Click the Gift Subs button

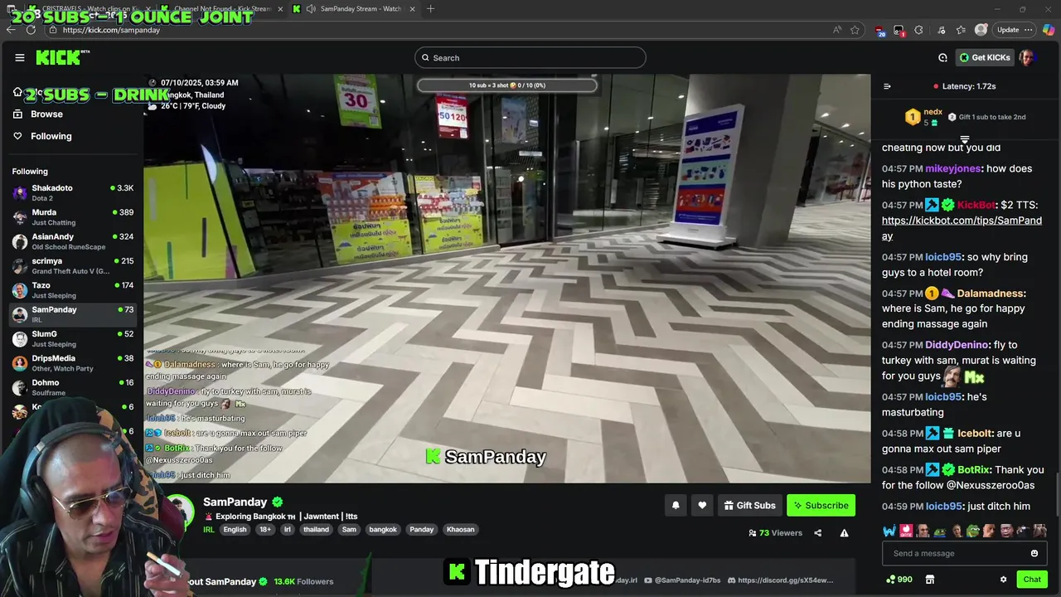click(749, 505)
